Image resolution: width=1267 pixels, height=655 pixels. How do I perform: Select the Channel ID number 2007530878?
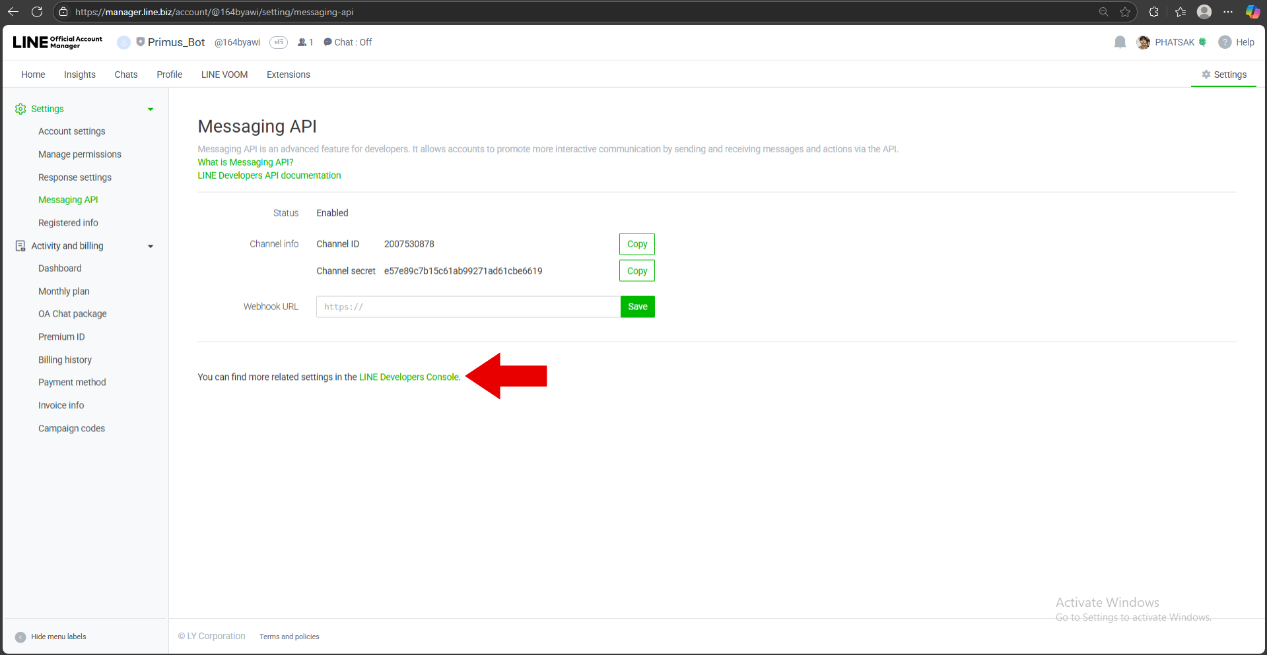point(409,244)
